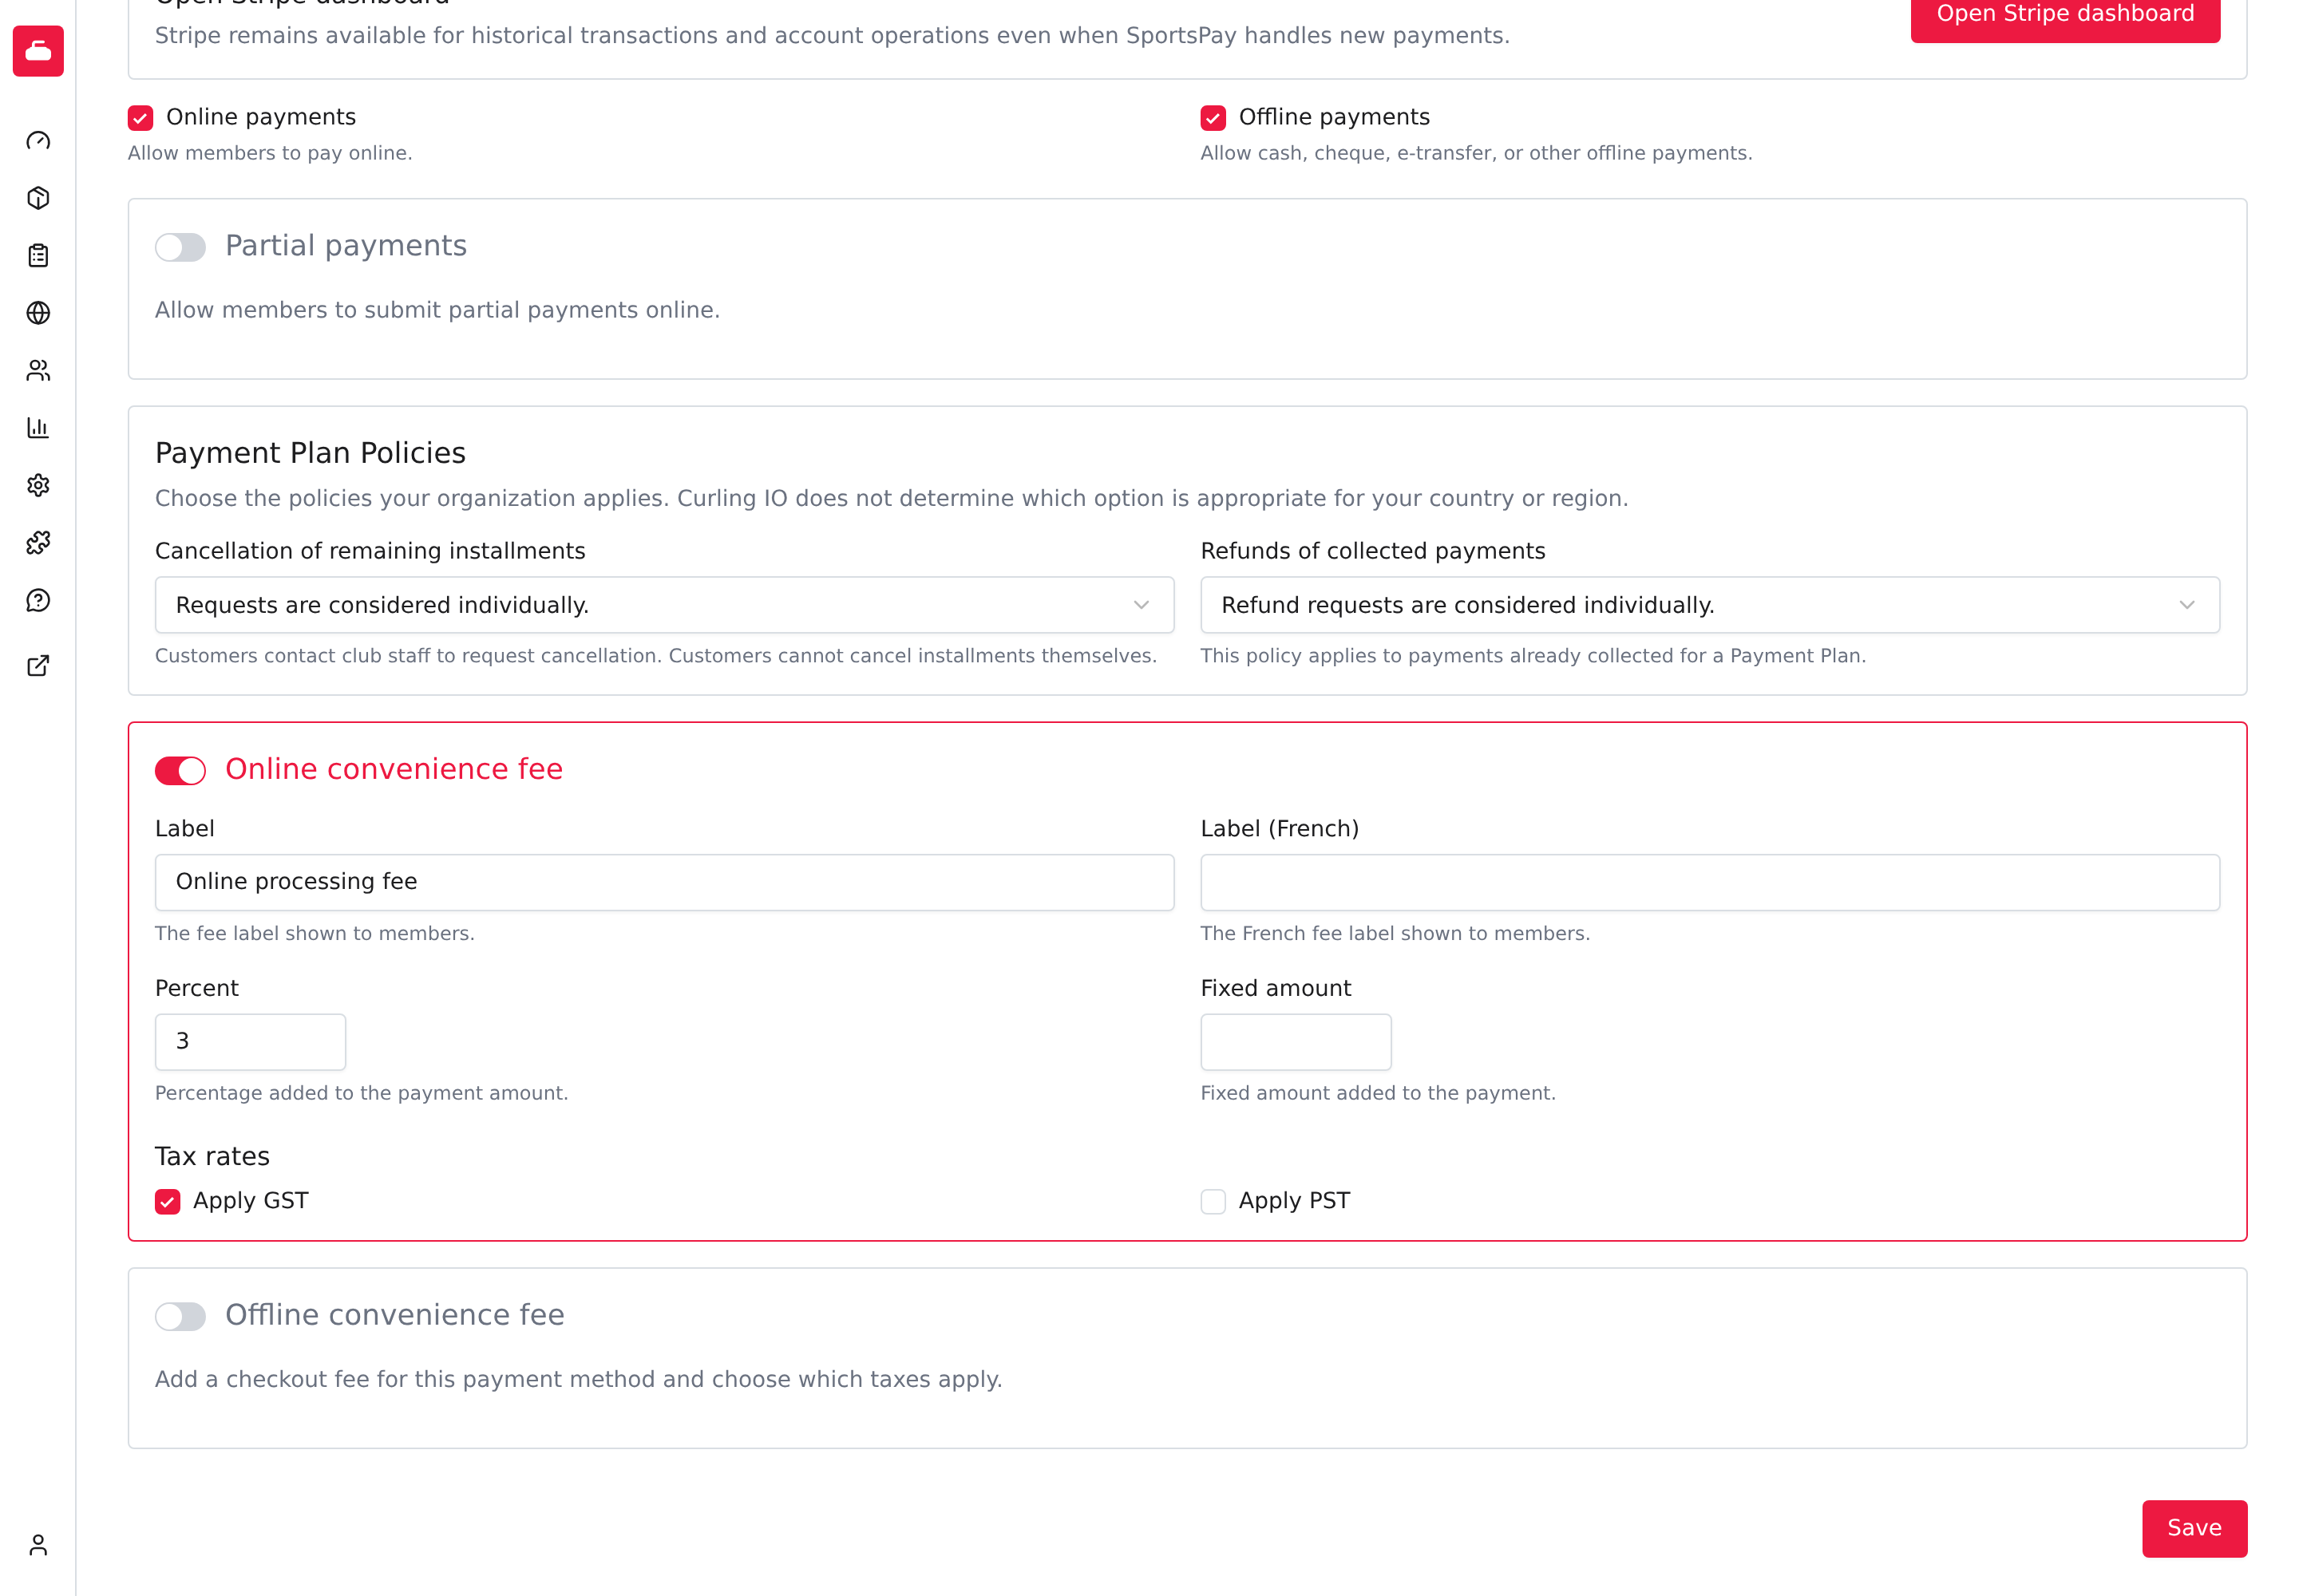
Task: Uncheck the Online payments checkbox
Action: [x=140, y=118]
